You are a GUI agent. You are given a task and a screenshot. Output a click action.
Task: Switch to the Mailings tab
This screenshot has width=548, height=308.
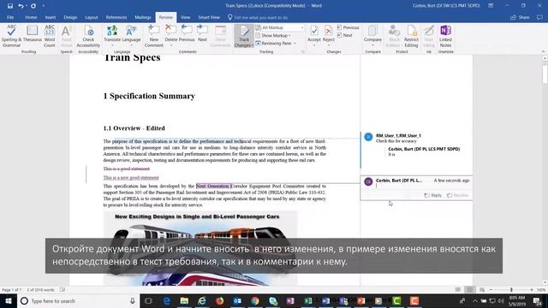[143, 17]
